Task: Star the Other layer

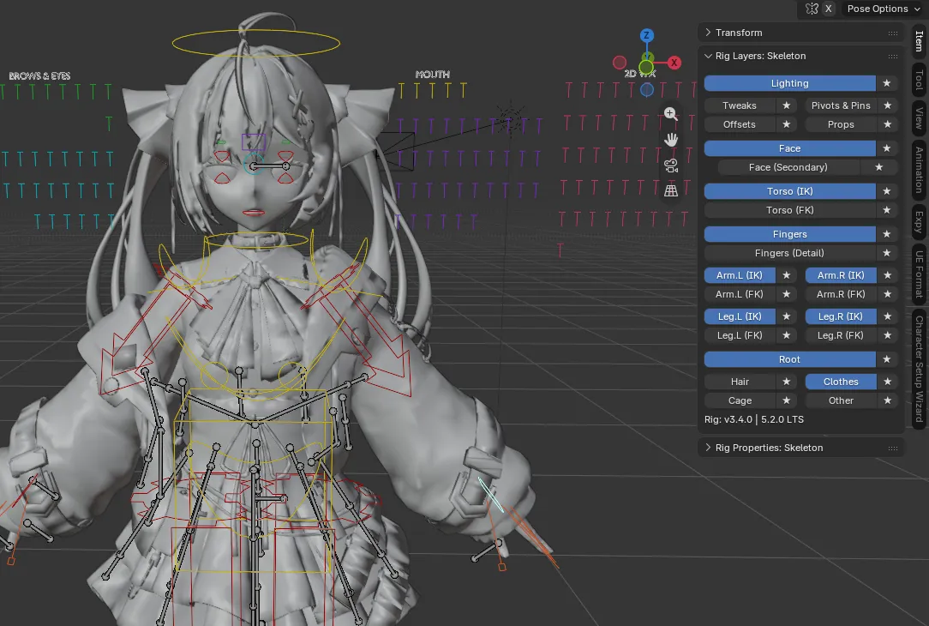Action: coord(888,400)
